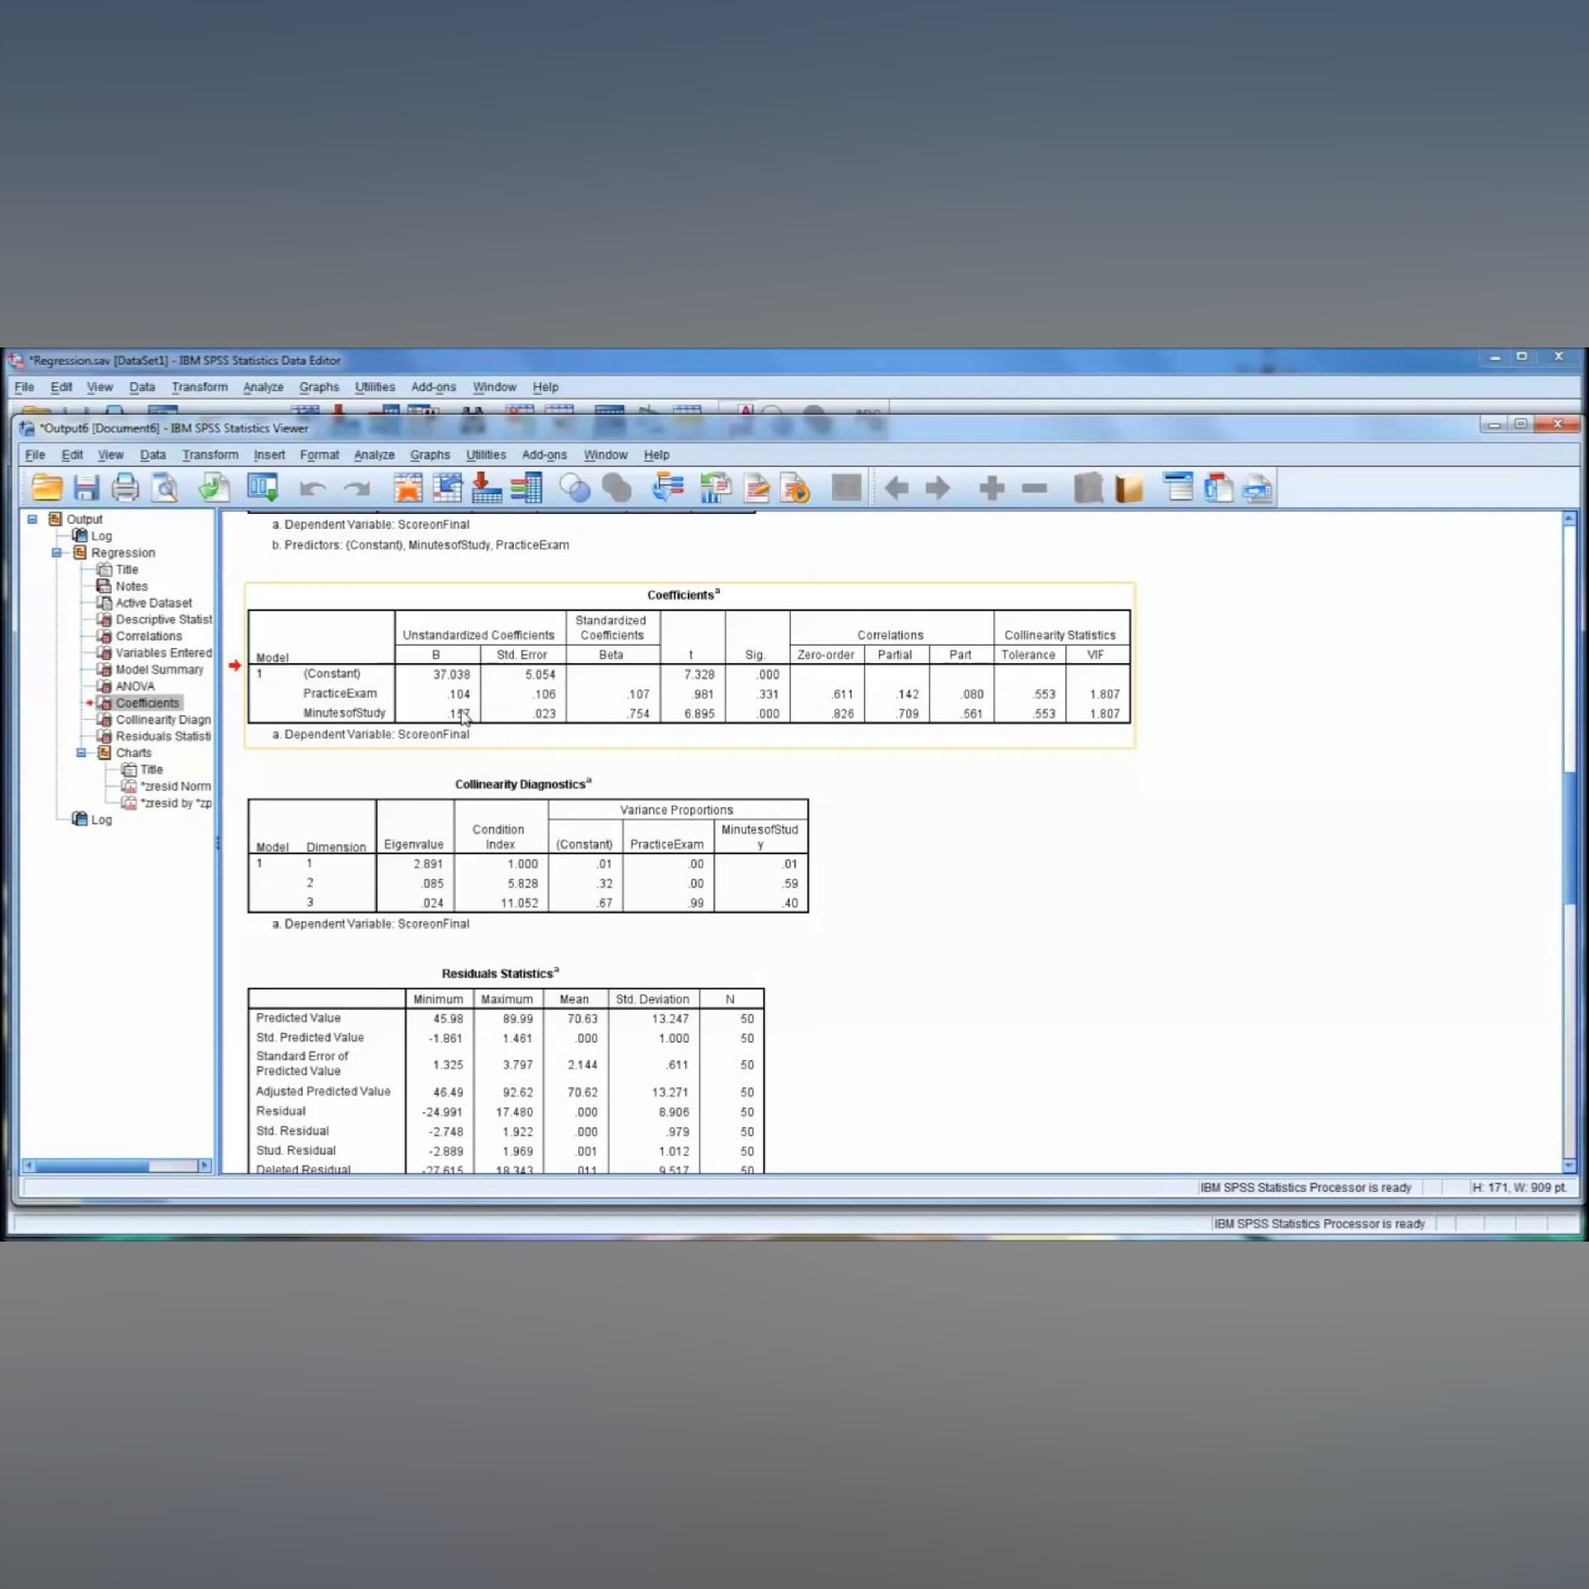Screen dimensions: 1589x1589
Task: Click the Go to Case icon
Action: [x=448, y=488]
